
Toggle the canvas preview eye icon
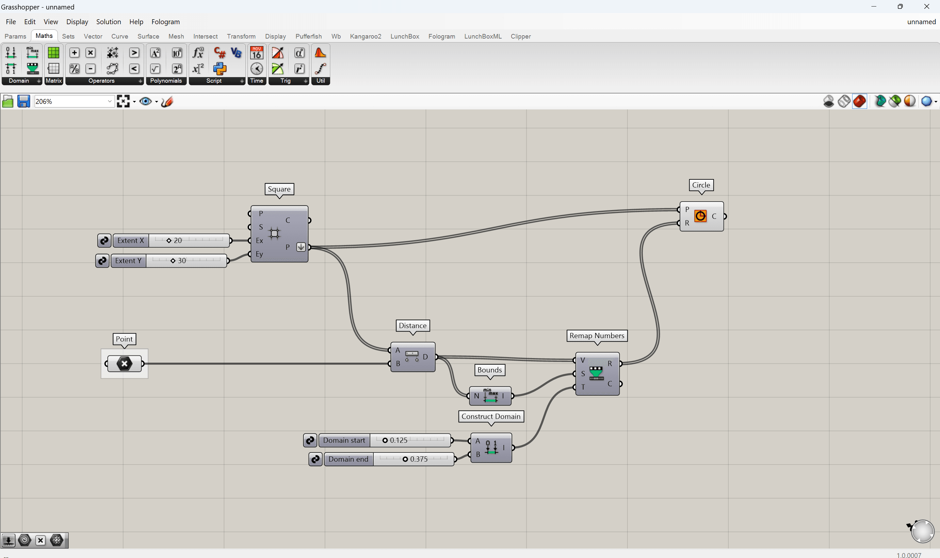[145, 102]
